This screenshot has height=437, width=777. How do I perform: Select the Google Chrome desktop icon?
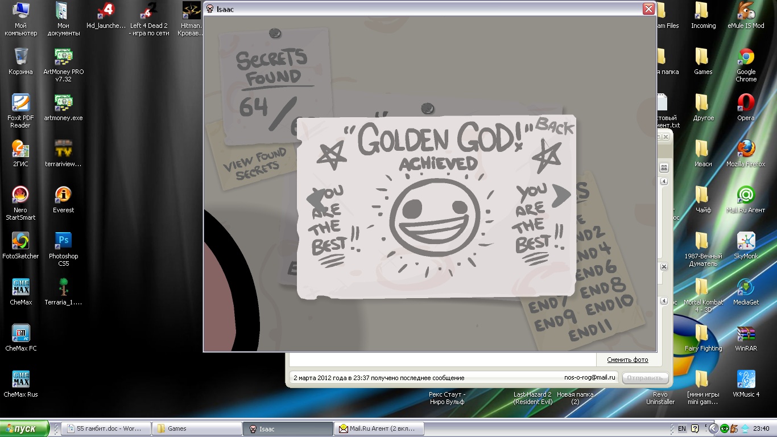pos(746,65)
